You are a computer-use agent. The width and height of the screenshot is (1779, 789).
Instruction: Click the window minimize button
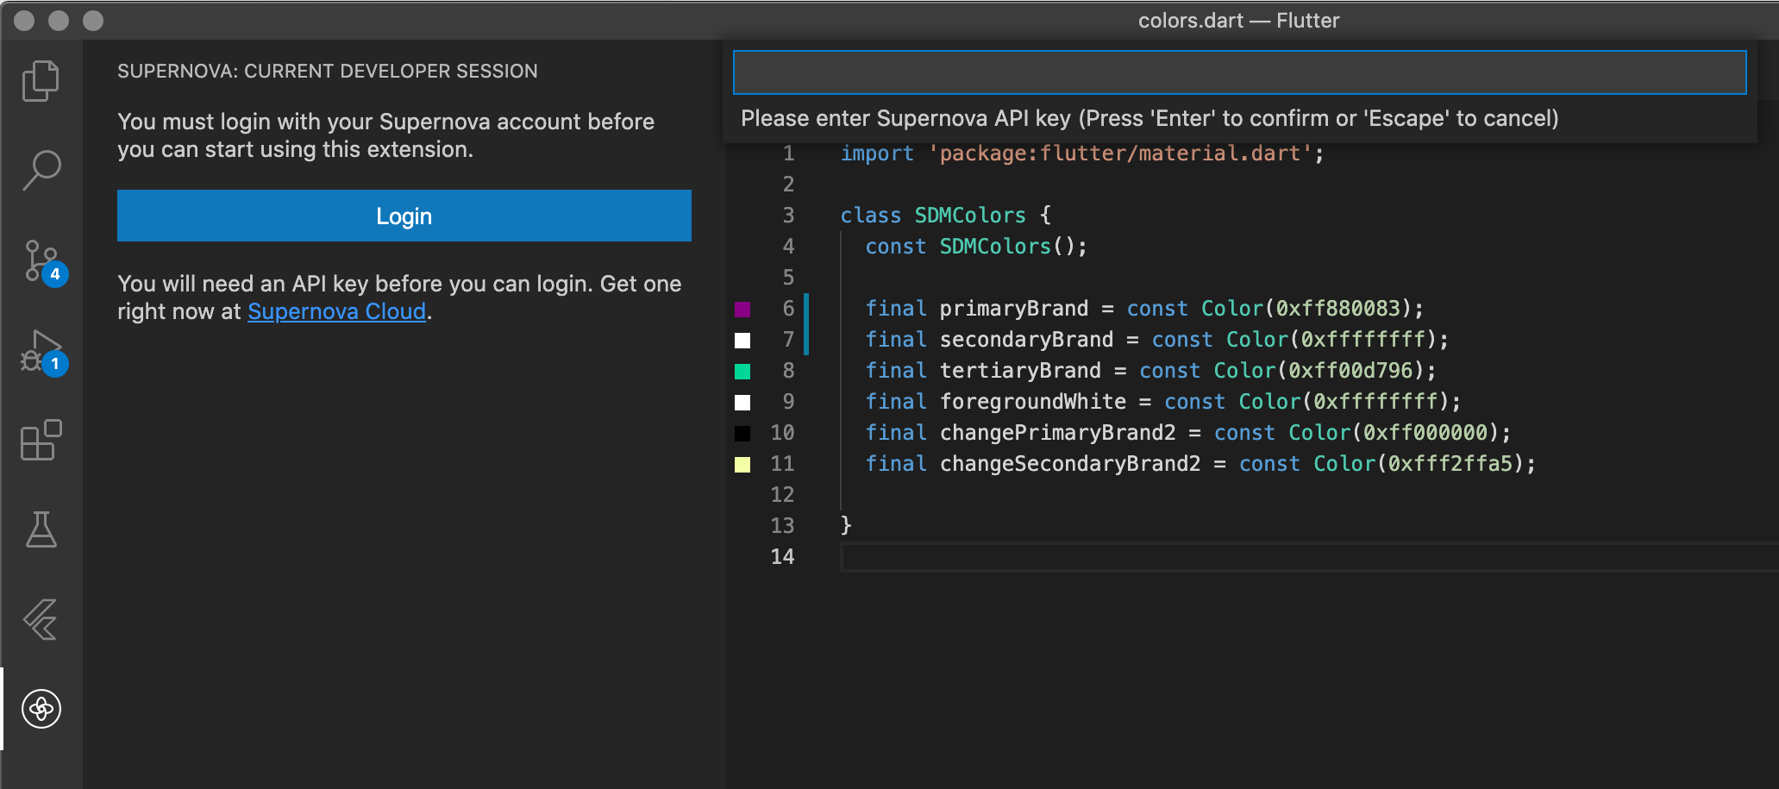pos(59,21)
